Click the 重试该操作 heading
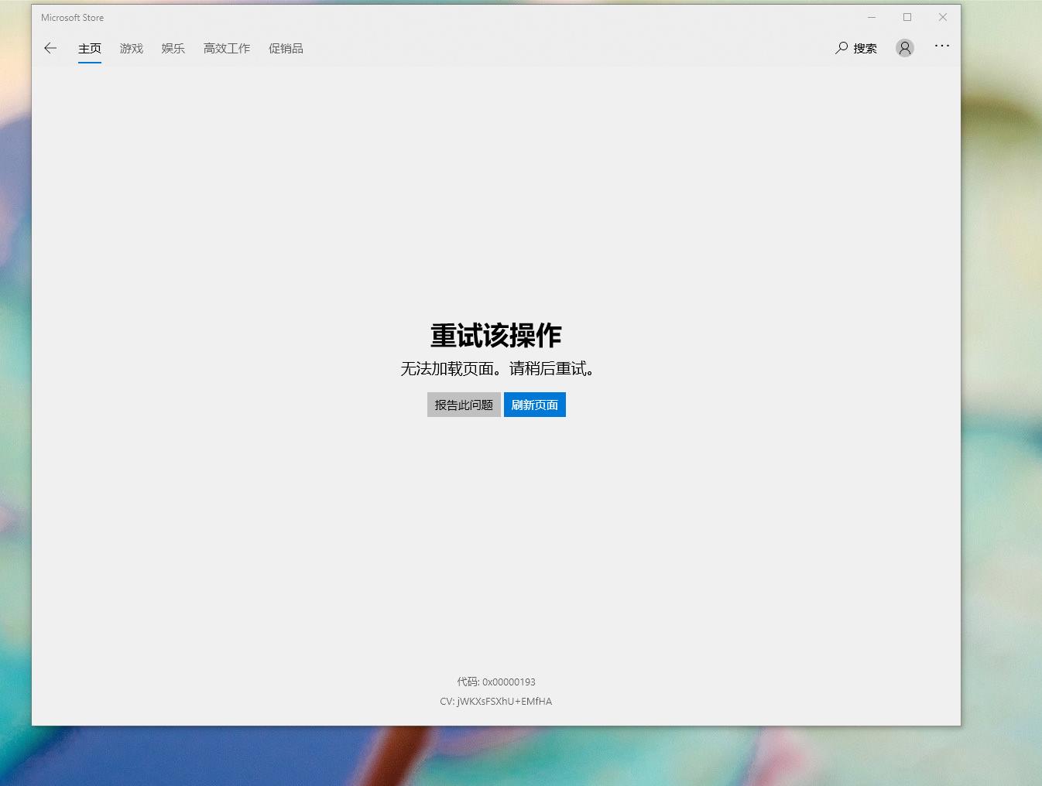This screenshot has height=786, width=1042. tap(496, 335)
